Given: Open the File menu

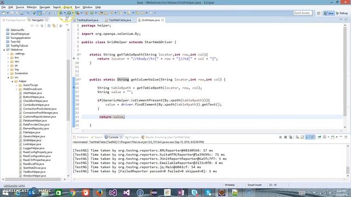Looking at the screenshot, I should [3, 7].
